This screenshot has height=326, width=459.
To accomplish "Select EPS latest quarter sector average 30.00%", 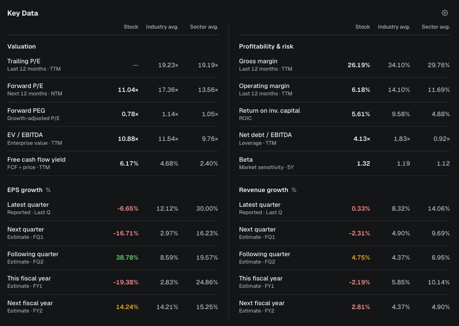I will tap(207, 209).
